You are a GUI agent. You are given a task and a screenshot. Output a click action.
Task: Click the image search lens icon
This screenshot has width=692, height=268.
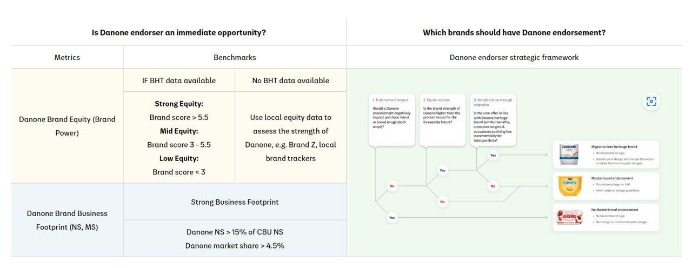click(x=651, y=101)
